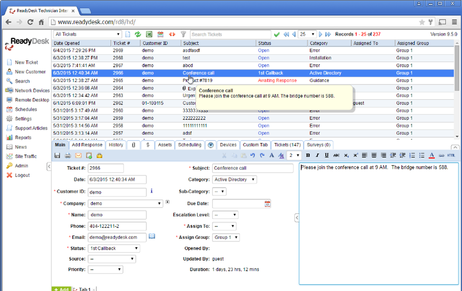This screenshot has width=462, height=291.
Task: Go to next page of records
Action: (320, 35)
